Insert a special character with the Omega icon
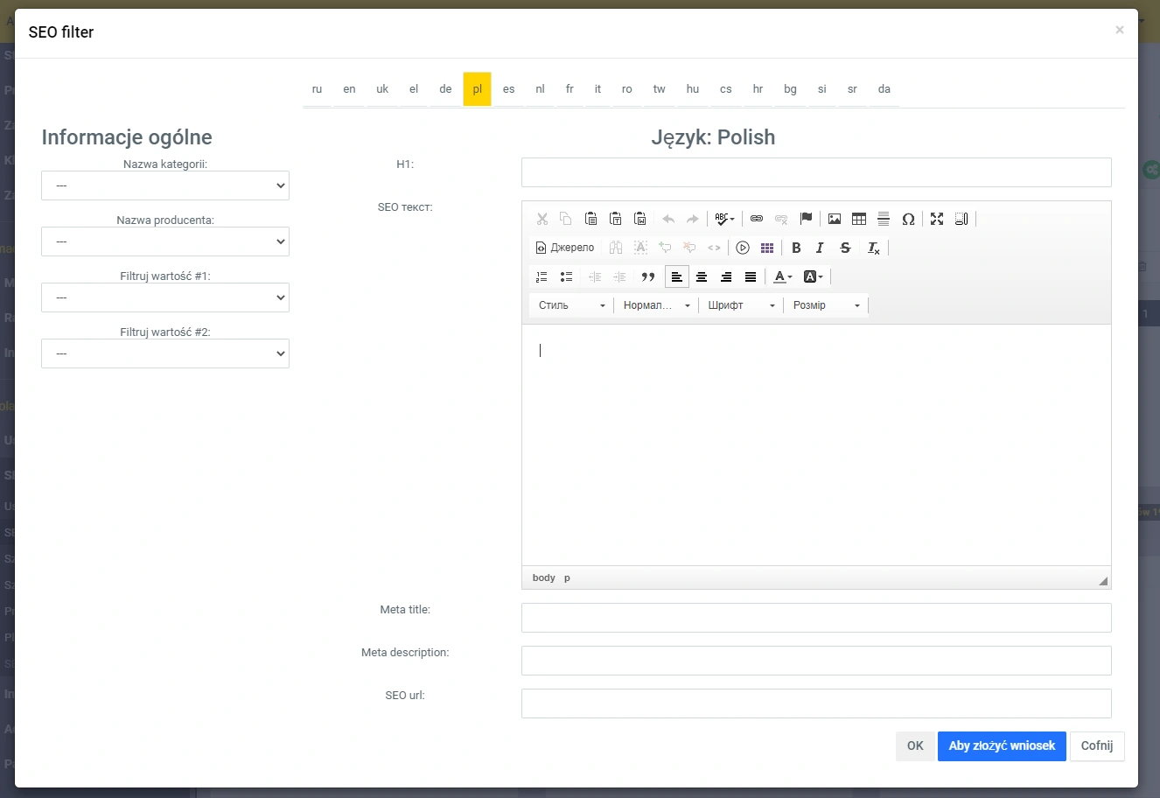Image resolution: width=1160 pixels, height=798 pixels. pyautogui.click(x=908, y=219)
